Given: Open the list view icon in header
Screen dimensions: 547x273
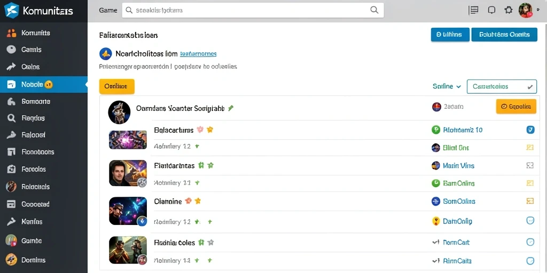Looking at the screenshot, I should (x=473, y=10).
